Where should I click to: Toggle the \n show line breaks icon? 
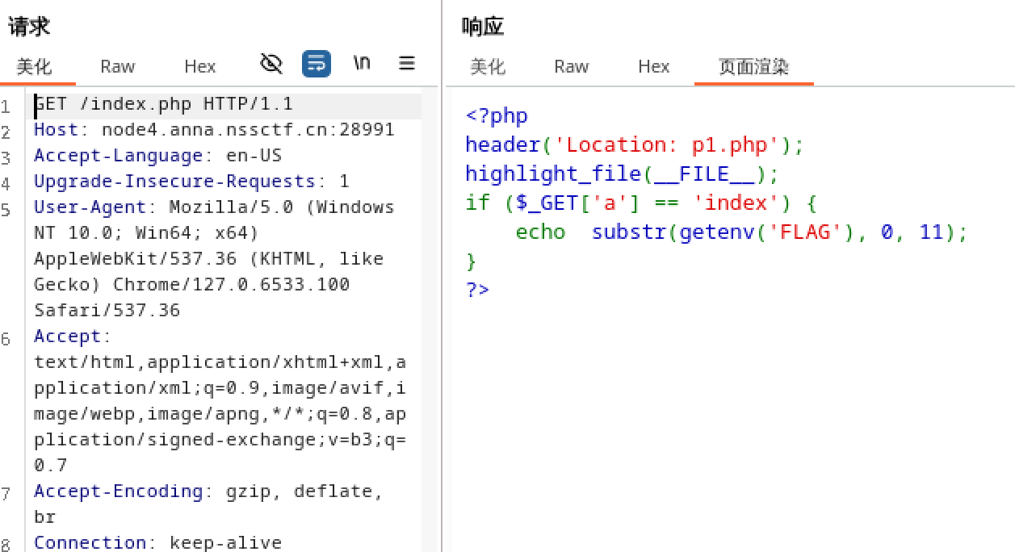(362, 63)
